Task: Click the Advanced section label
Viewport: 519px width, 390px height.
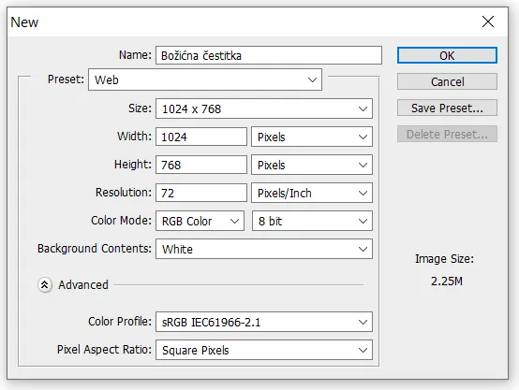Action: [83, 285]
